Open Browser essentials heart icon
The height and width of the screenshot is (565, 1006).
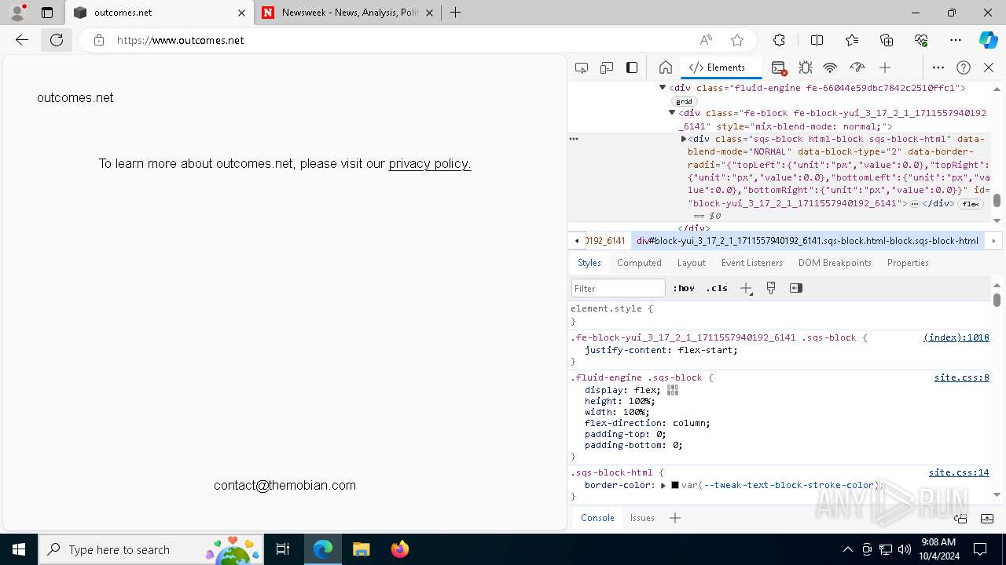[921, 40]
